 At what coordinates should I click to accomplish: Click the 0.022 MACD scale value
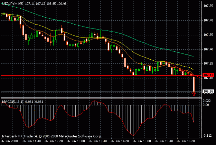click(207, 101)
